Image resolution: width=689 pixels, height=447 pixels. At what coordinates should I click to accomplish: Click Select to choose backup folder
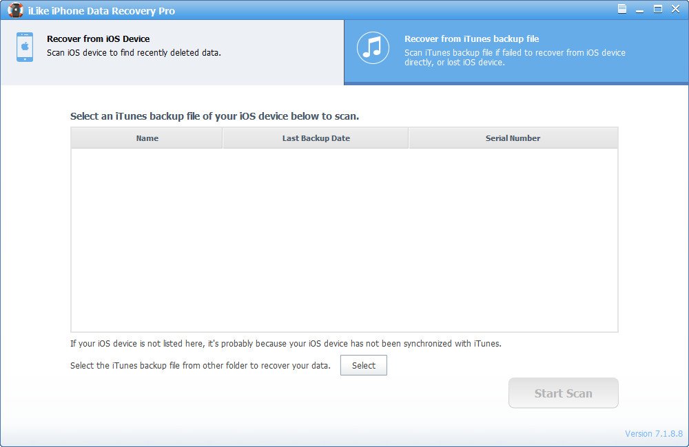pyautogui.click(x=363, y=365)
